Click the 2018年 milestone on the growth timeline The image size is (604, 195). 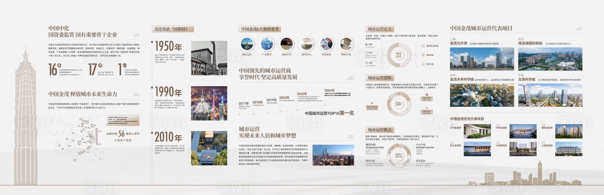(x=258, y=102)
